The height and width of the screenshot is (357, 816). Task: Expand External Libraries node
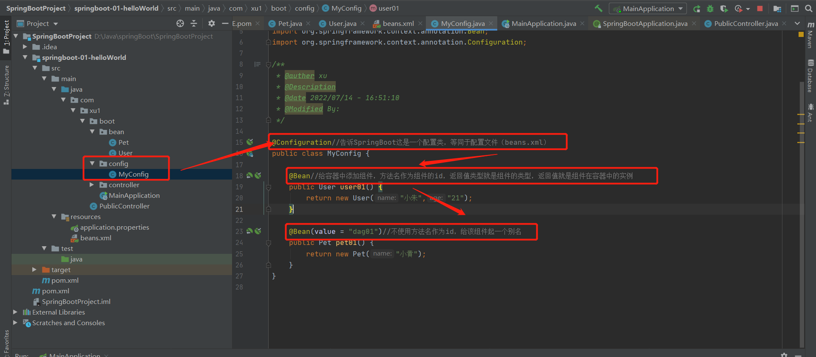(x=16, y=312)
